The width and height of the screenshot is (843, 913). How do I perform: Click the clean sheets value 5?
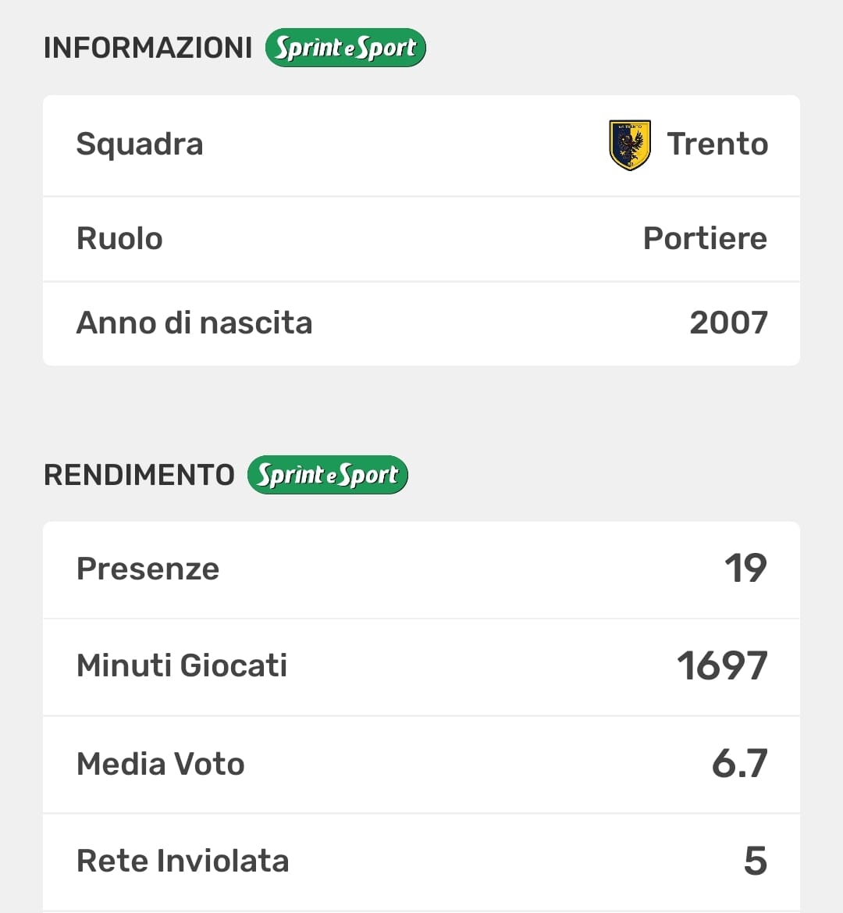pos(755,861)
